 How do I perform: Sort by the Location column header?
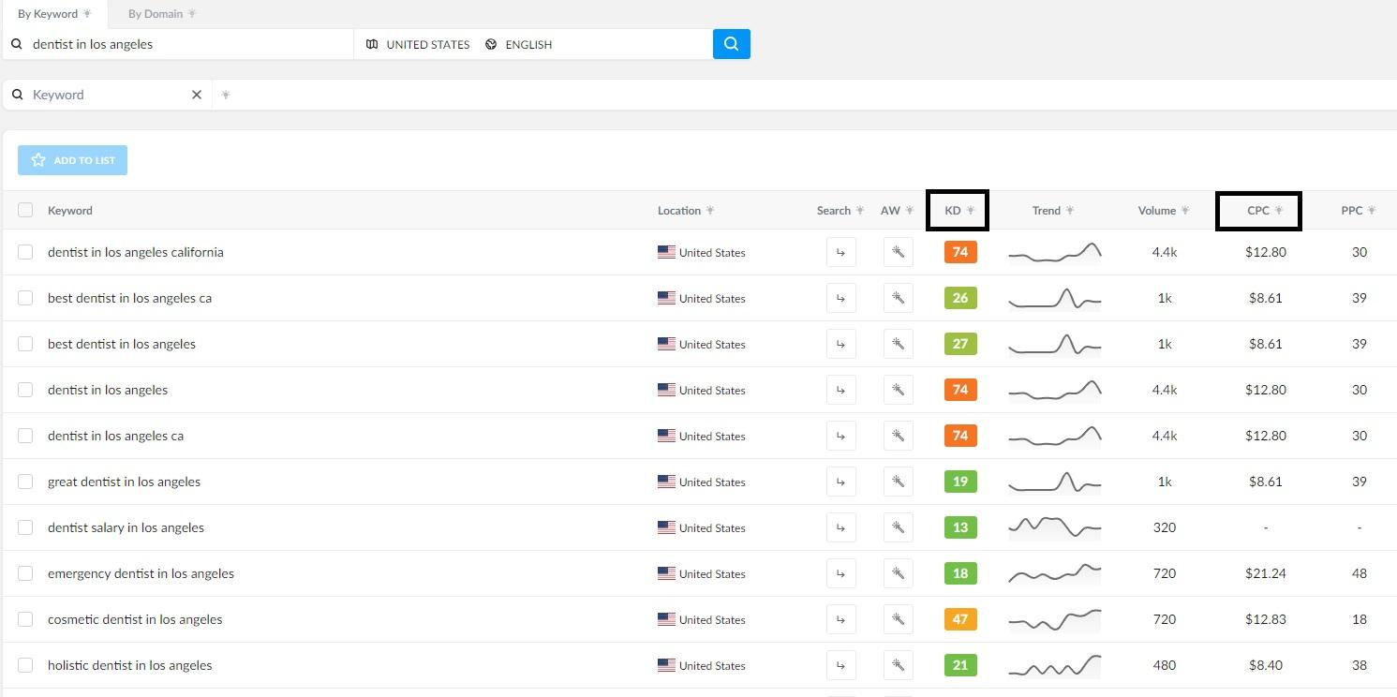click(x=679, y=211)
